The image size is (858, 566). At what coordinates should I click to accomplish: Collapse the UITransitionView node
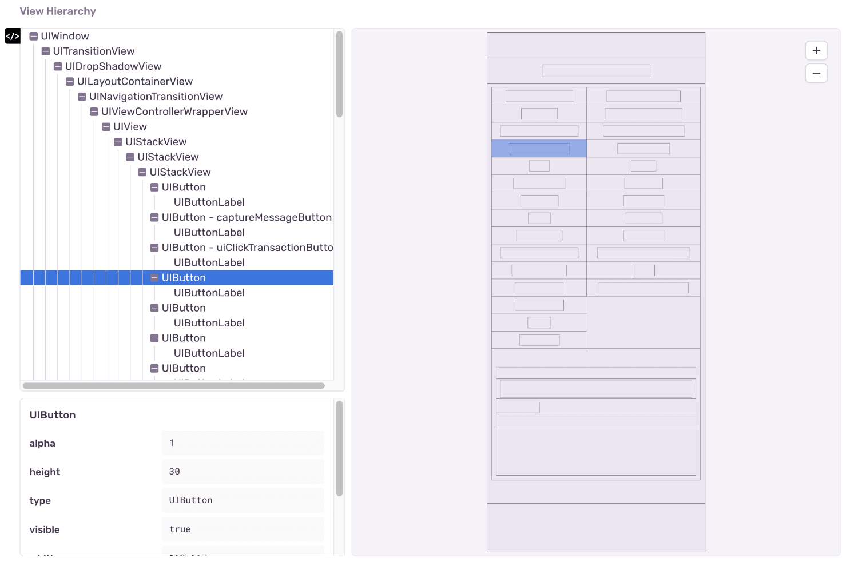[45, 51]
